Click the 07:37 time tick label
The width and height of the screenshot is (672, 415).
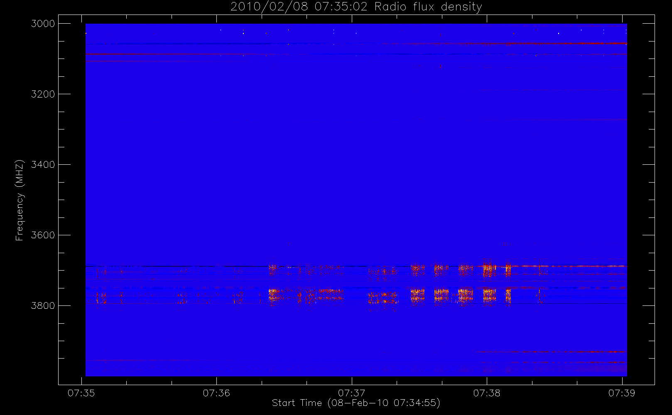pyautogui.click(x=352, y=393)
